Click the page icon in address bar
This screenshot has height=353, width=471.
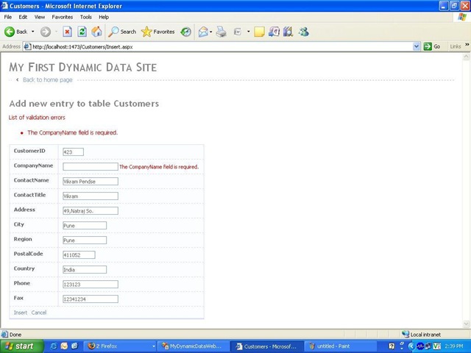[27, 46]
